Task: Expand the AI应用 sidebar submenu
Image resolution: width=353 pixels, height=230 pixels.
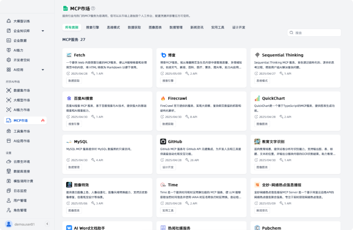Action: pos(43,70)
